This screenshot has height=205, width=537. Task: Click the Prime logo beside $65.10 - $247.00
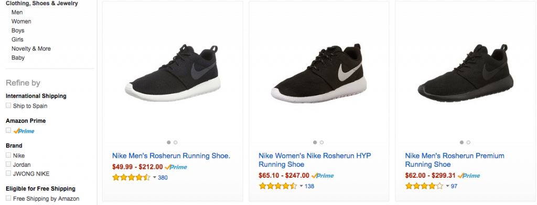coord(323,176)
